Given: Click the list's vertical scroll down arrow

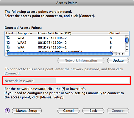Looking at the screenshot, I should (x=127, y=50).
